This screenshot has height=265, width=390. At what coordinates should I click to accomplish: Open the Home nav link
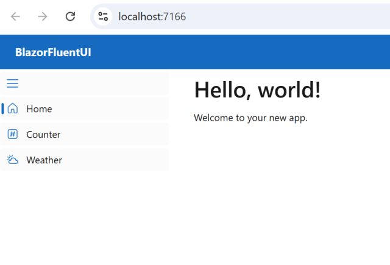pos(84,108)
